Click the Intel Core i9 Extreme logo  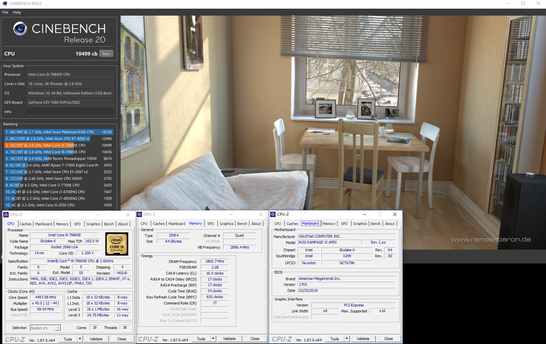[x=117, y=244]
